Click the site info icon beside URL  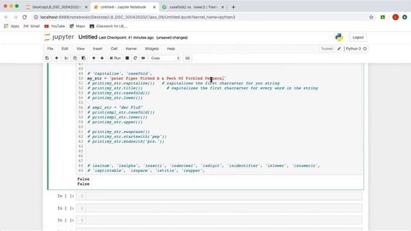[x=36, y=17]
